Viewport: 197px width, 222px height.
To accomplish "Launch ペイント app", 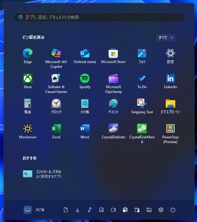I will (x=113, y=106).
